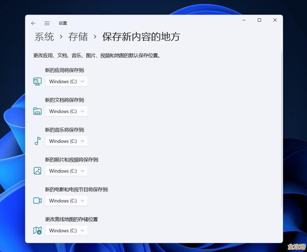The height and width of the screenshot is (252, 307).
Task: Navigate to 系统 via the breadcrumb
Action: point(44,37)
